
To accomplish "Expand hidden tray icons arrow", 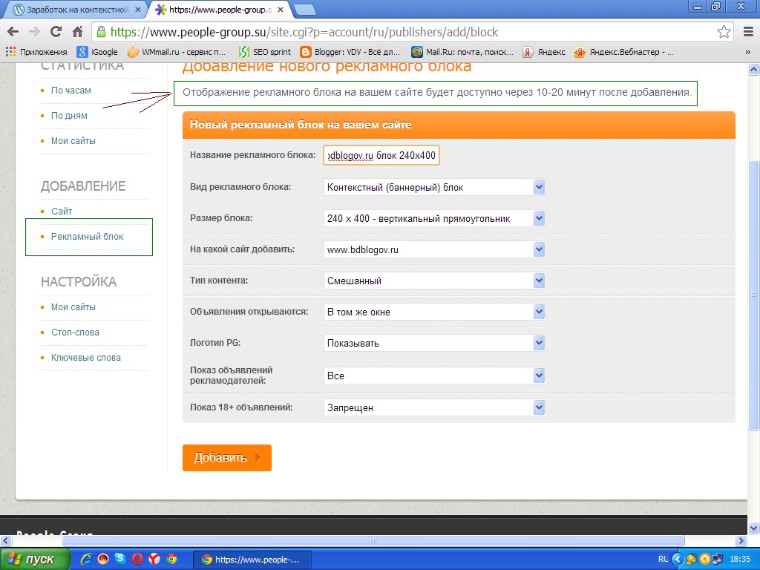I will point(677,559).
